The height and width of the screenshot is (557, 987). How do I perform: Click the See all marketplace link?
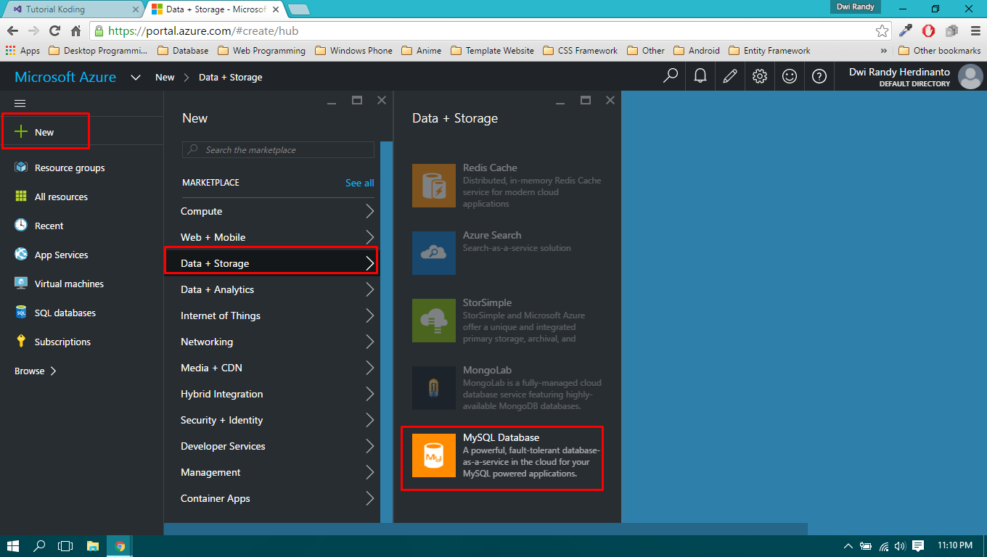click(359, 183)
